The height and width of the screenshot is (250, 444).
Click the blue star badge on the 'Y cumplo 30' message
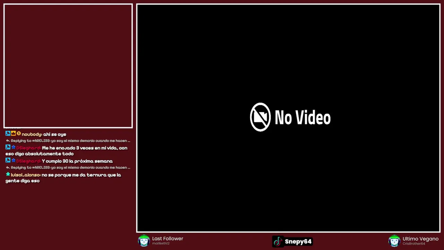[x=13, y=160]
